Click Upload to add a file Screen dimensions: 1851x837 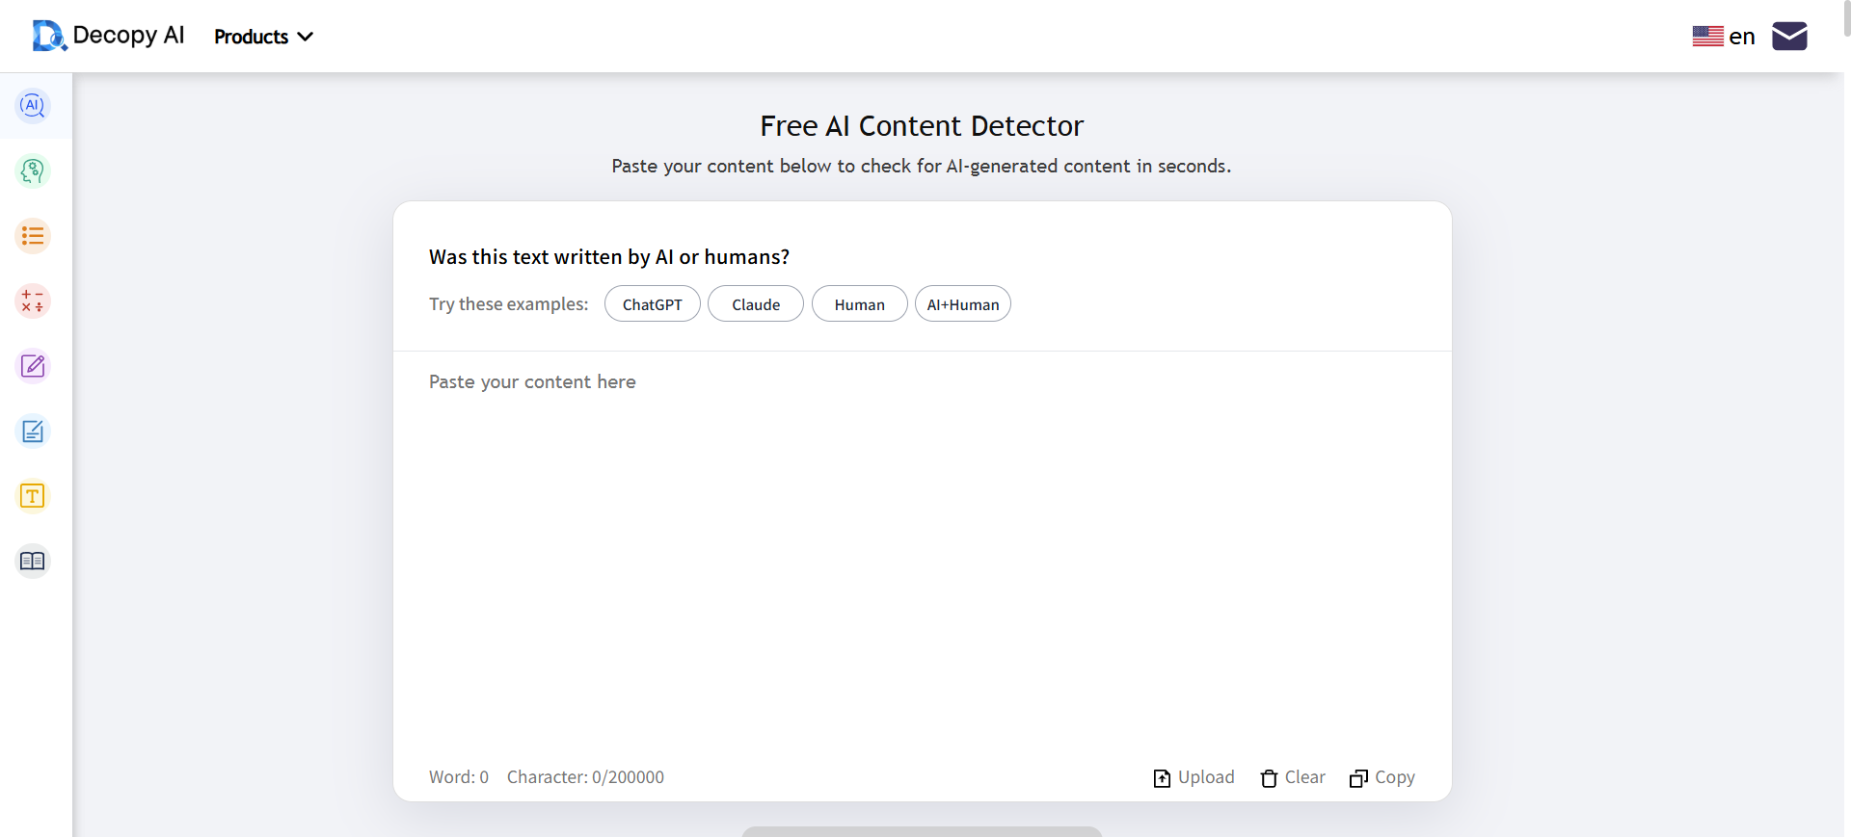click(1194, 777)
